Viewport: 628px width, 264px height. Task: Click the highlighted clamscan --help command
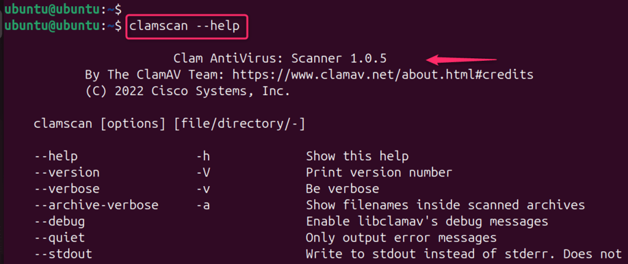point(188,27)
